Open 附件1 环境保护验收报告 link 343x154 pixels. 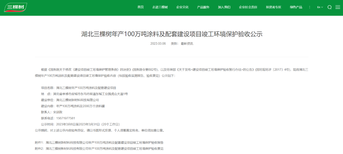pos(99,143)
